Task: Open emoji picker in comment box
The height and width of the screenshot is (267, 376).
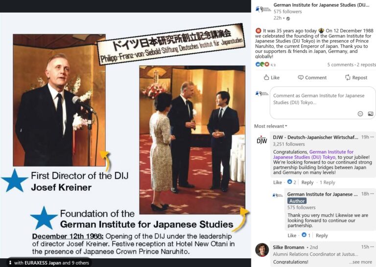Action: click(x=360, y=114)
